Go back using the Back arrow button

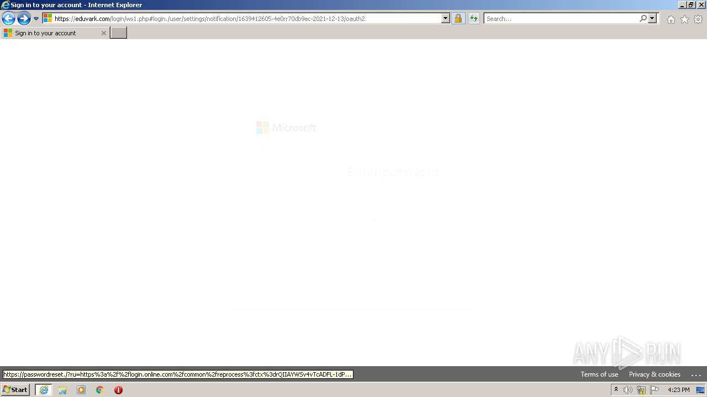coord(8,18)
